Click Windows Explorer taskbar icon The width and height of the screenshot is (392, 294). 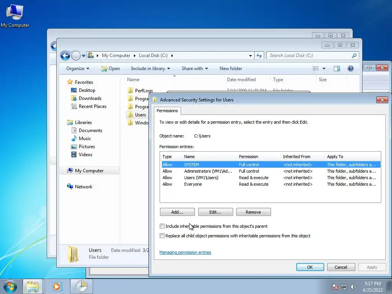click(x=33, y=286)
